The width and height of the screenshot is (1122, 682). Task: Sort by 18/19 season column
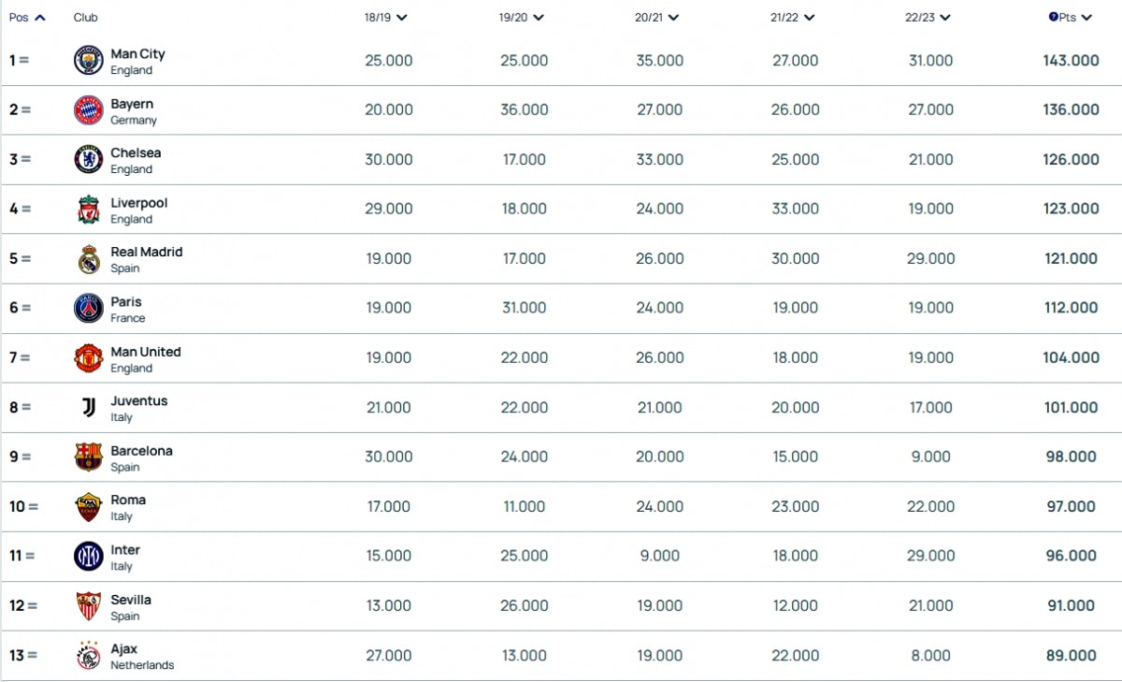tap(386, 17)
